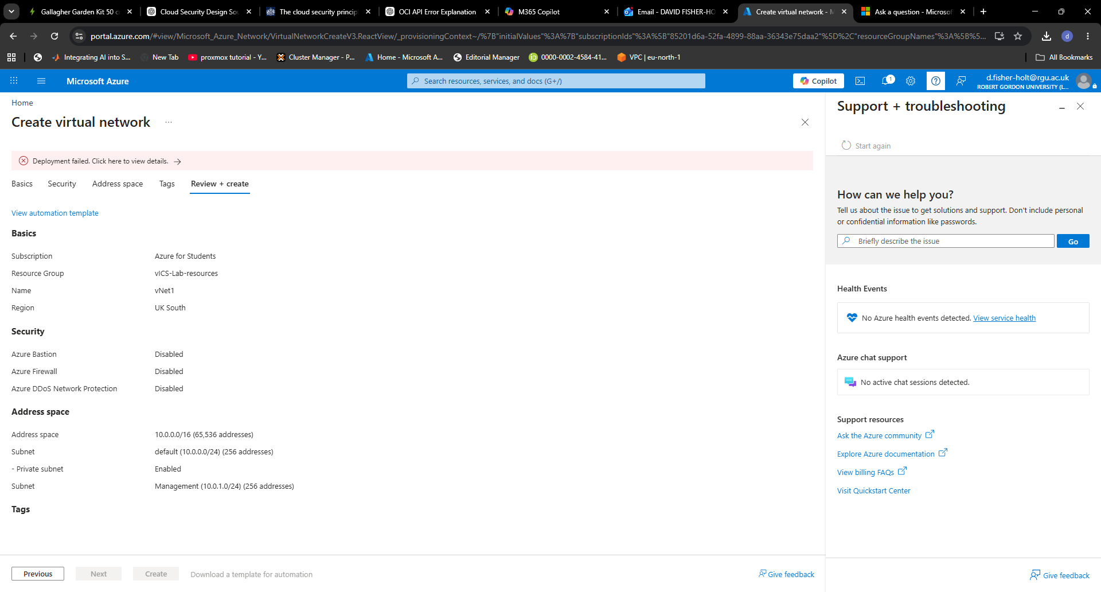Open browser downloads

pos(1047,36)
